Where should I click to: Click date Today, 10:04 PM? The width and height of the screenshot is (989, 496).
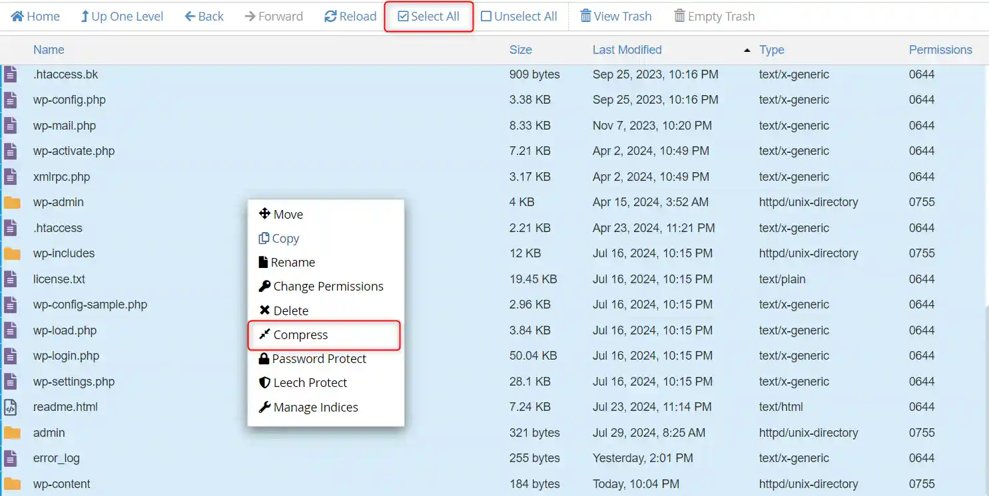tap(636, 484)
